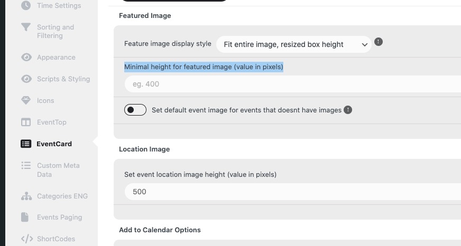Click the Events Paging document icon

(25, 217)
